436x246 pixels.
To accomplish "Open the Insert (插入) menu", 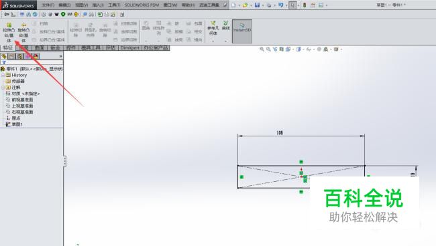I will point(98,5).
